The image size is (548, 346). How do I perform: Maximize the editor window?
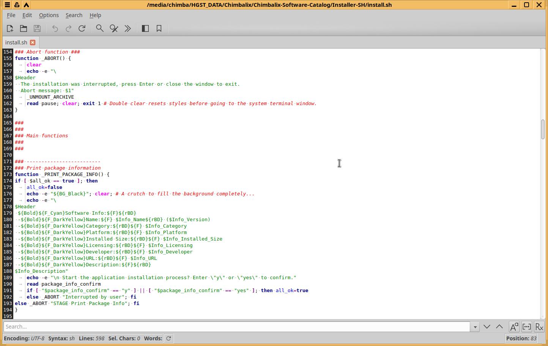526,5
